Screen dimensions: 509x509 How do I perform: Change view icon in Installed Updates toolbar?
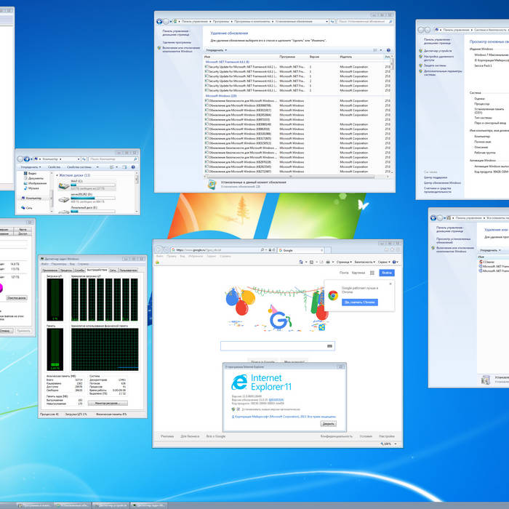click(375, 50)
